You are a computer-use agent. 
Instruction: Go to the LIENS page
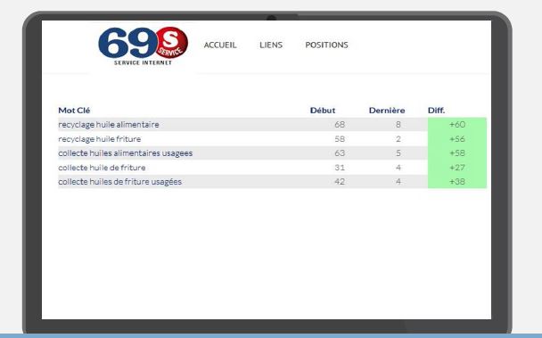pos(271,45)
